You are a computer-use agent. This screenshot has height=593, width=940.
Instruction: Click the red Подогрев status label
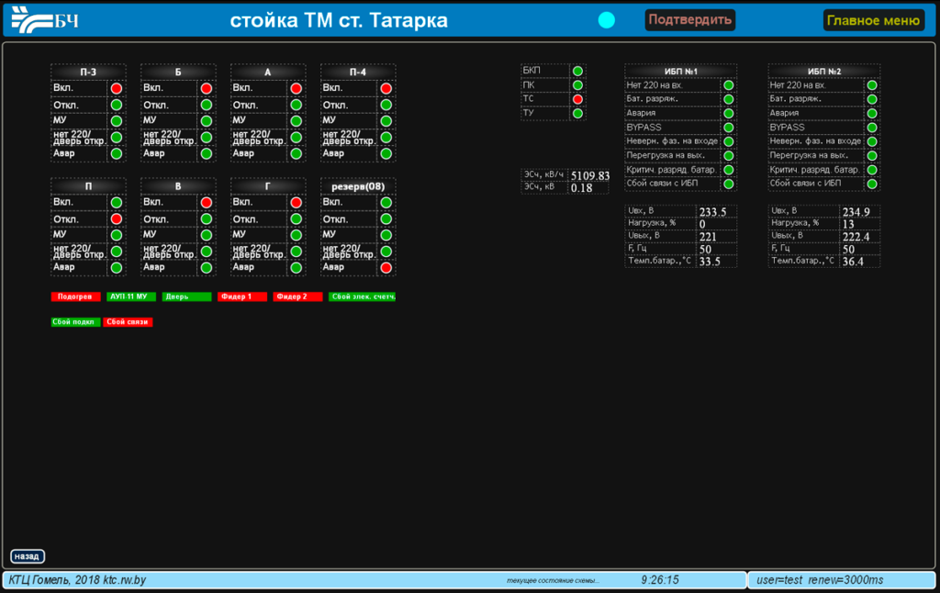coord(76,297)
